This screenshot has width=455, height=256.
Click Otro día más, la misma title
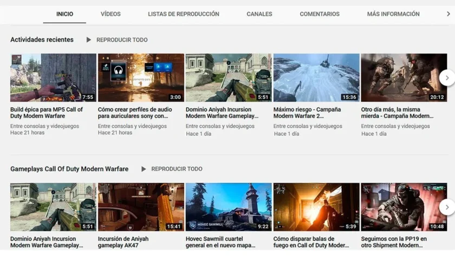tap(397, 113)
